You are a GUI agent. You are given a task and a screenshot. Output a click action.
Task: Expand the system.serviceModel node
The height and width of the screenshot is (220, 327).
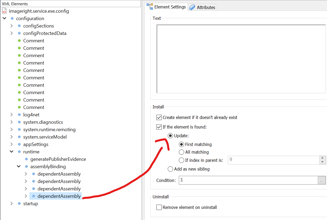[x=11, y=137]
